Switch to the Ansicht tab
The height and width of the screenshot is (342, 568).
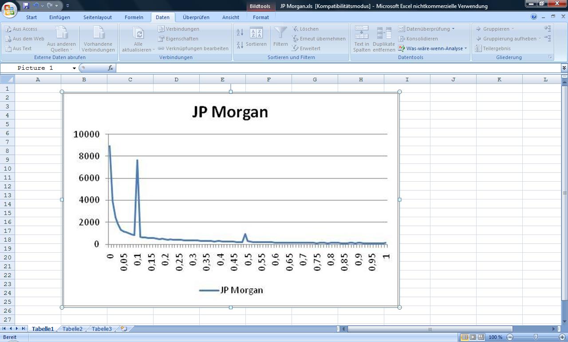(231, 17)
